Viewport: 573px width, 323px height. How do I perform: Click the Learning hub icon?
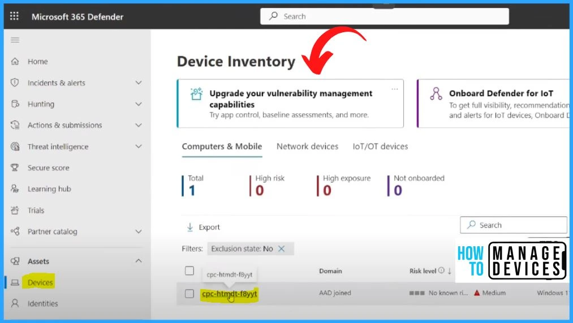(15, 189)
